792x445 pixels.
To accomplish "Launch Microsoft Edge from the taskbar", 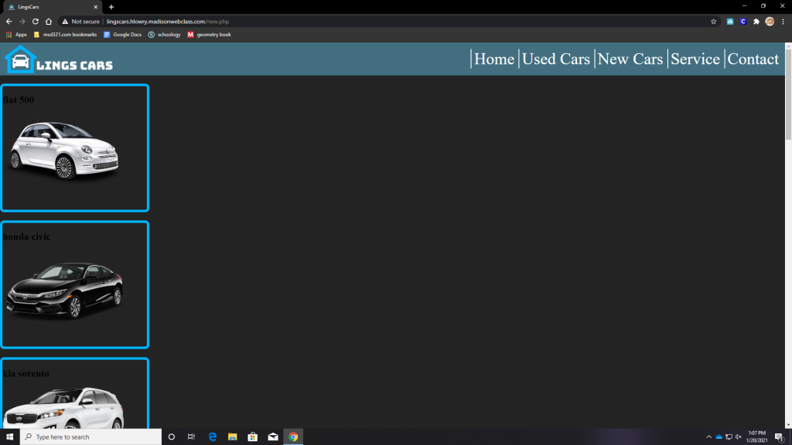I will coord(212,437).
